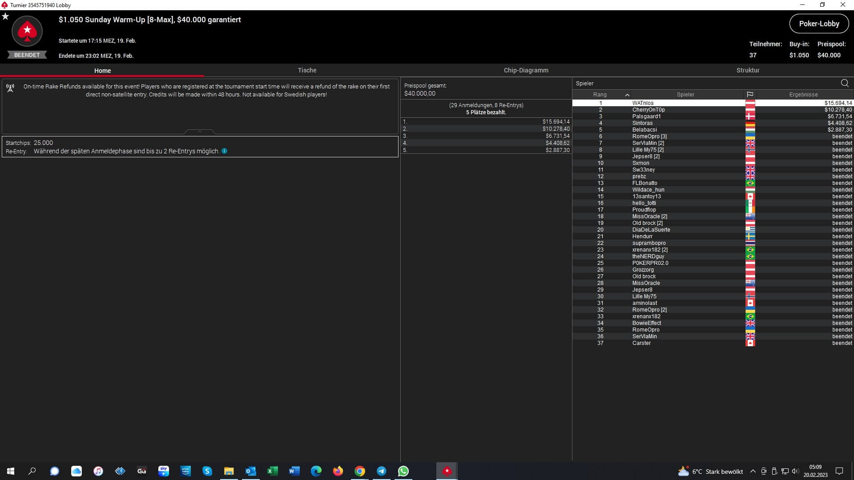
Task: Open taskbar search
Action: (x=32, y=471)
